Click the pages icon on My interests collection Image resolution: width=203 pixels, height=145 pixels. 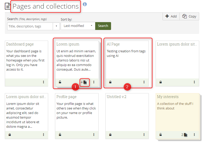[185, 135]
